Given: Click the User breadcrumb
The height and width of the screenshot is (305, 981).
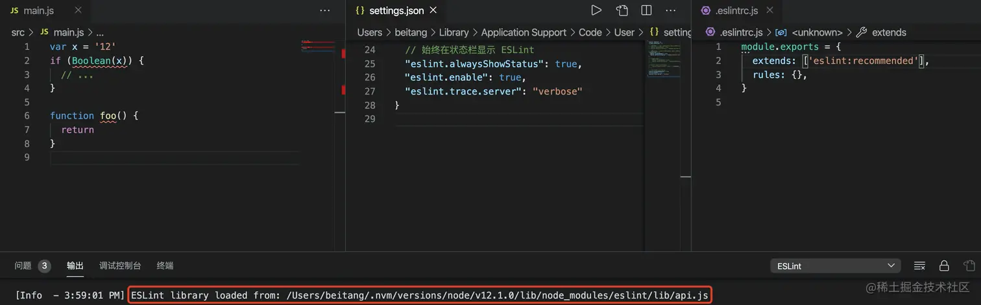Looking at the screenshot, I should (624, 32).
